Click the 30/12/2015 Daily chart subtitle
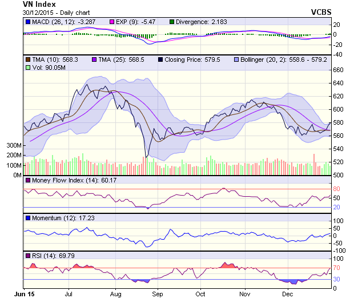This screenshot has width=354, height=306. point(53,12)
